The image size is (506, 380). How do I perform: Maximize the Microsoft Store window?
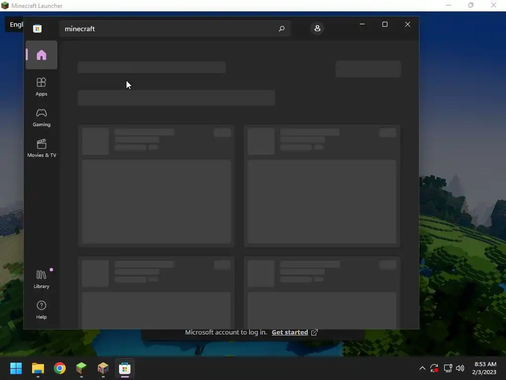tap(384, 24)
